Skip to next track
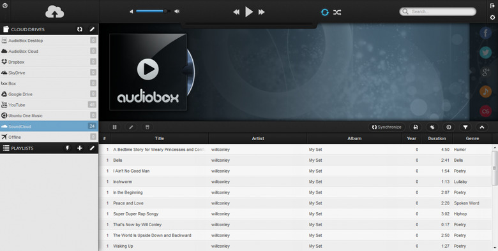 261,12
